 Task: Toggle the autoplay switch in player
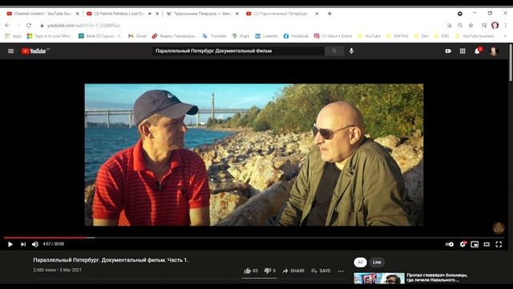pos(450,244)
